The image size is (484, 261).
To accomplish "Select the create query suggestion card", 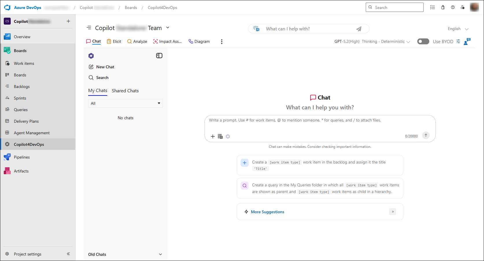I will coord(320,188).
